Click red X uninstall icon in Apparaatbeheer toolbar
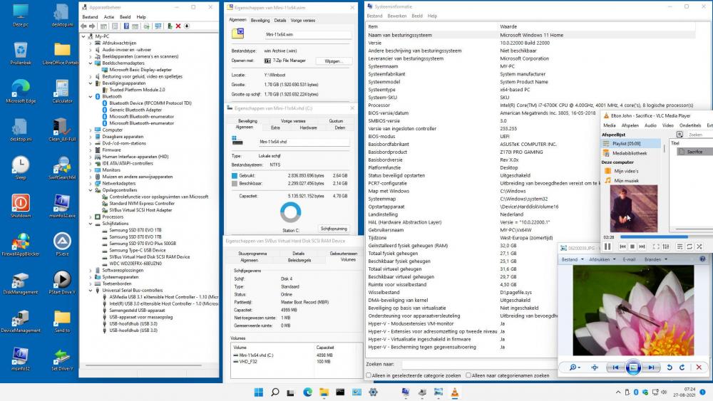This screenshot has height=401, width=713. click(178, 26)
